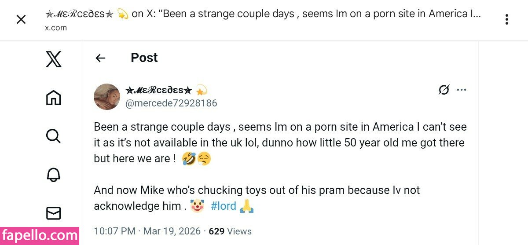Screen dimensions: 528x245
Task: Open the #lord hashtag link
Action: tap(224, 206)
